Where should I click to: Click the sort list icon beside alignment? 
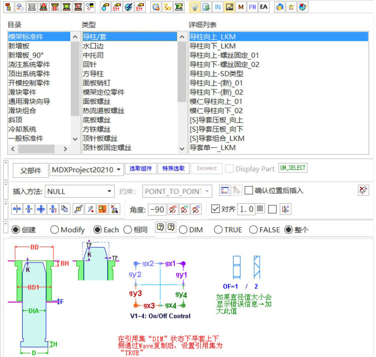click(285, 209)
